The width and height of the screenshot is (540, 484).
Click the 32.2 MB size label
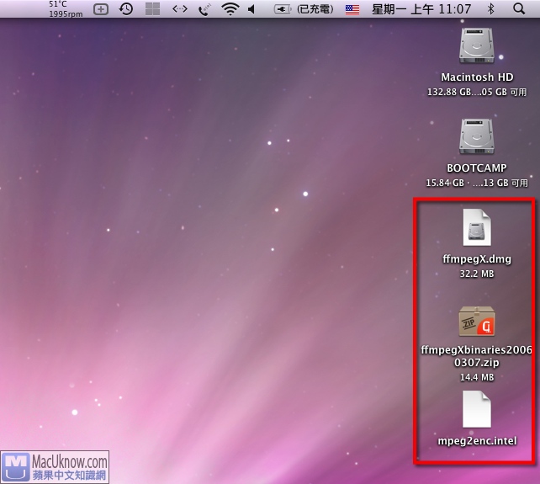coord(477,274)
